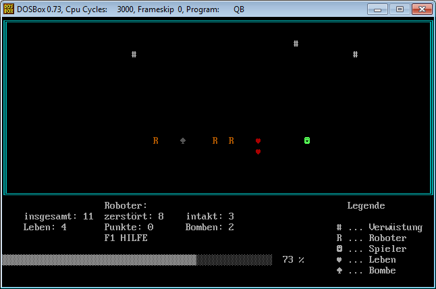Image resolution: width=436 pixels, height=289 pixels.
Task: Click the R symbol beside Roboter in legend
Action: 339,238
